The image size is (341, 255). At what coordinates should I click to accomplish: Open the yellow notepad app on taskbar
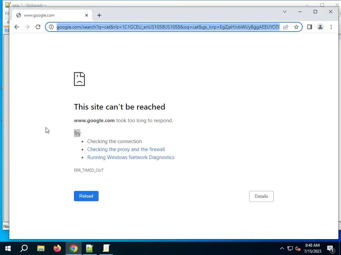[106, 248]
